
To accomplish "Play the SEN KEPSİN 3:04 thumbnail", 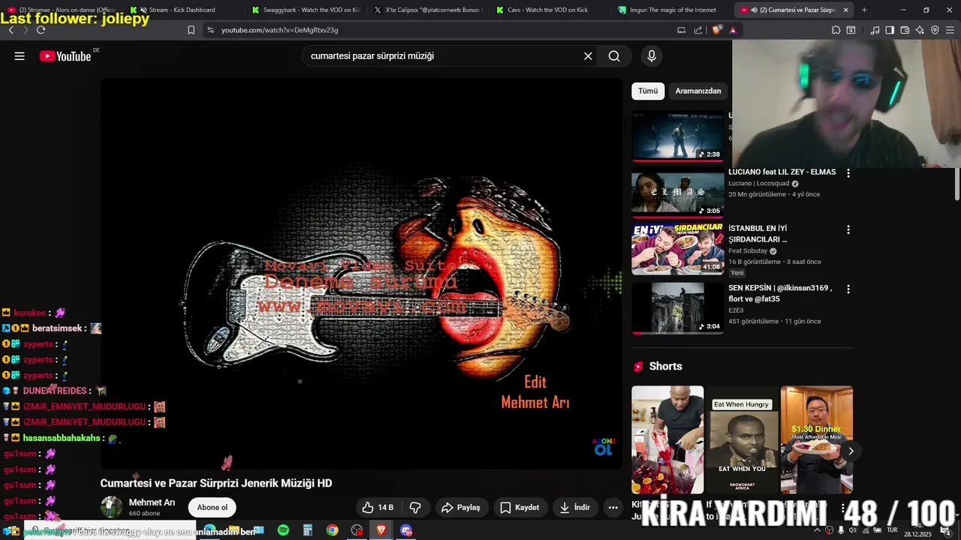I will click(678, 307).
